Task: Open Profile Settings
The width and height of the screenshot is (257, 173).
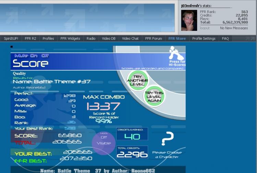Action: tap(204, 38)
